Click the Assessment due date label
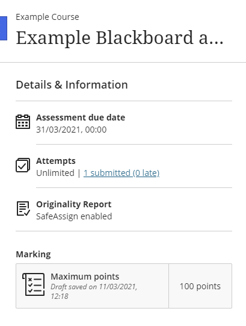This screenshot has width=246, height=326. [x=81, y=118]
